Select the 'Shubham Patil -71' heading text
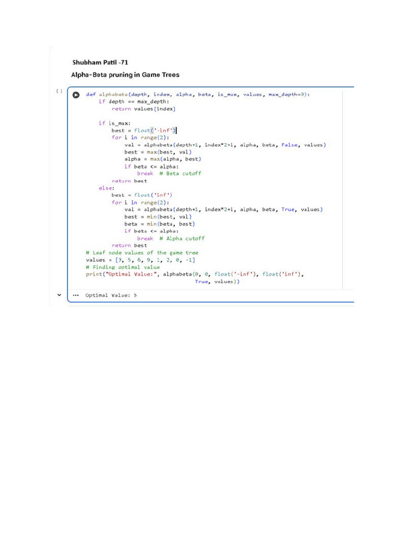The image size is (403, 538). tap(100, 63)
